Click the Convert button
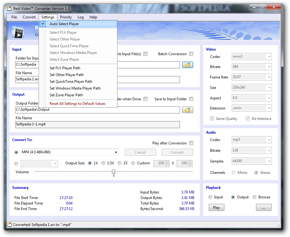The width and height of the screenshot is (290, 237). tap(177, 152)
